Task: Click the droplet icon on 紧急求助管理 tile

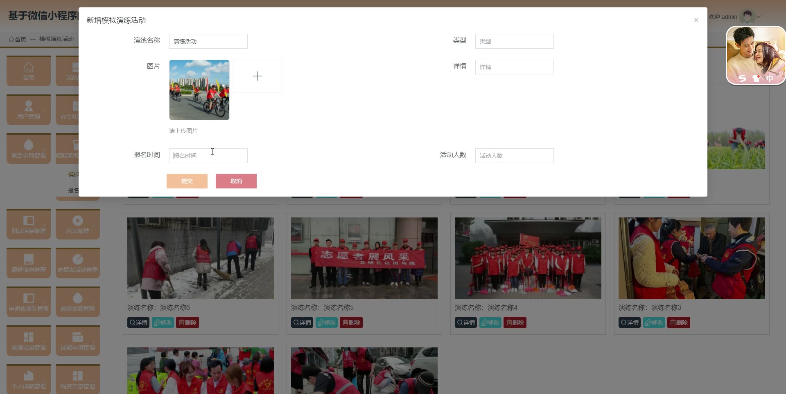Action: tap(28, 145)
